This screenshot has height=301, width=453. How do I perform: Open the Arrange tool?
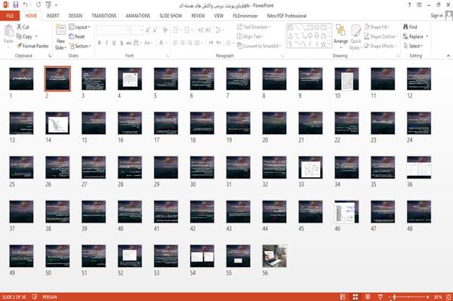341,37
